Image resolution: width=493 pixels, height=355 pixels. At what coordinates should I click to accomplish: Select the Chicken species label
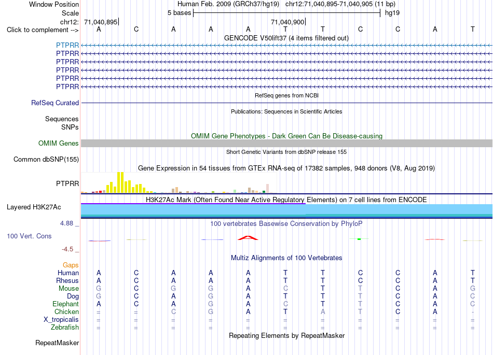pyautogui.click(x=66, y=311)
